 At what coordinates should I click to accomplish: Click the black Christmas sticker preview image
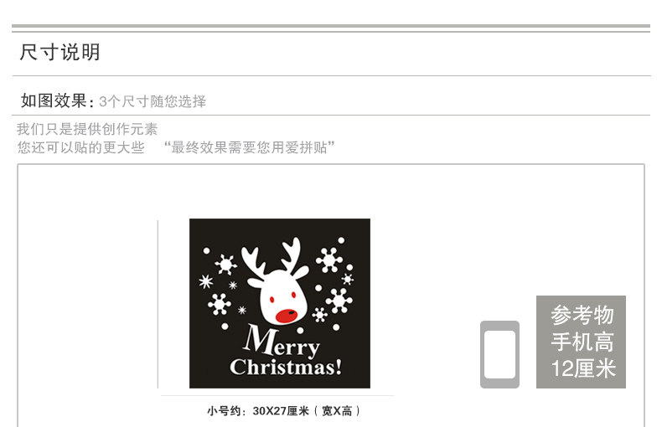(x=280, y=303)
